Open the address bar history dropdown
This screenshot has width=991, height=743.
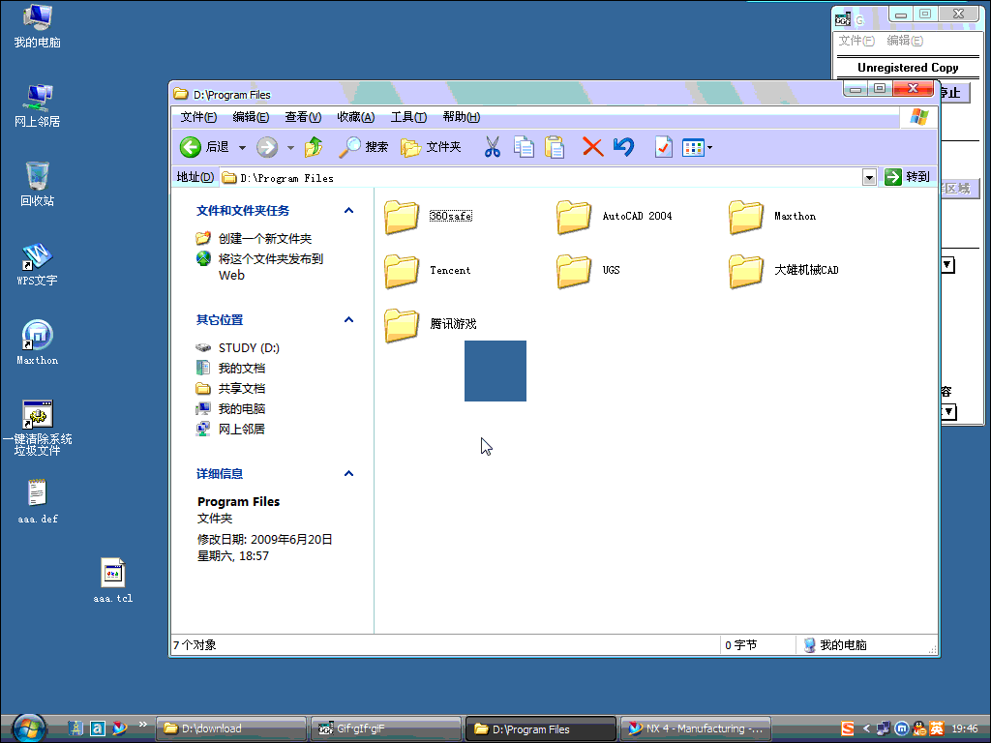[868, 177]
